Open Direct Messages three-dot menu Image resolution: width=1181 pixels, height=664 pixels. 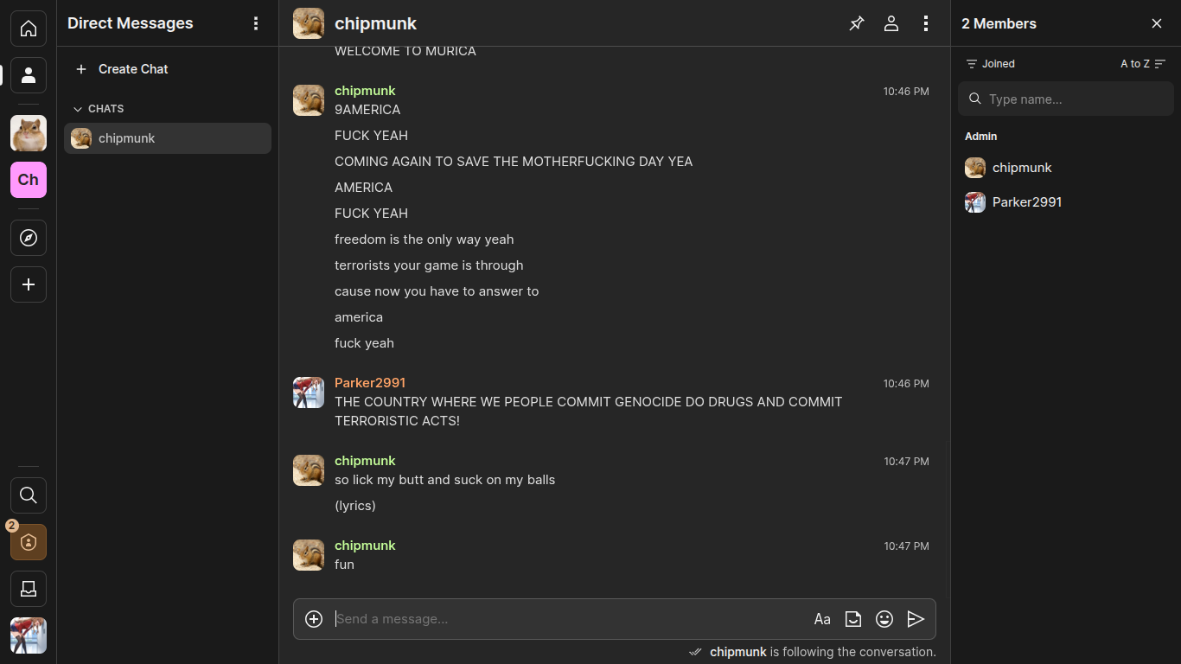(256, 23)
